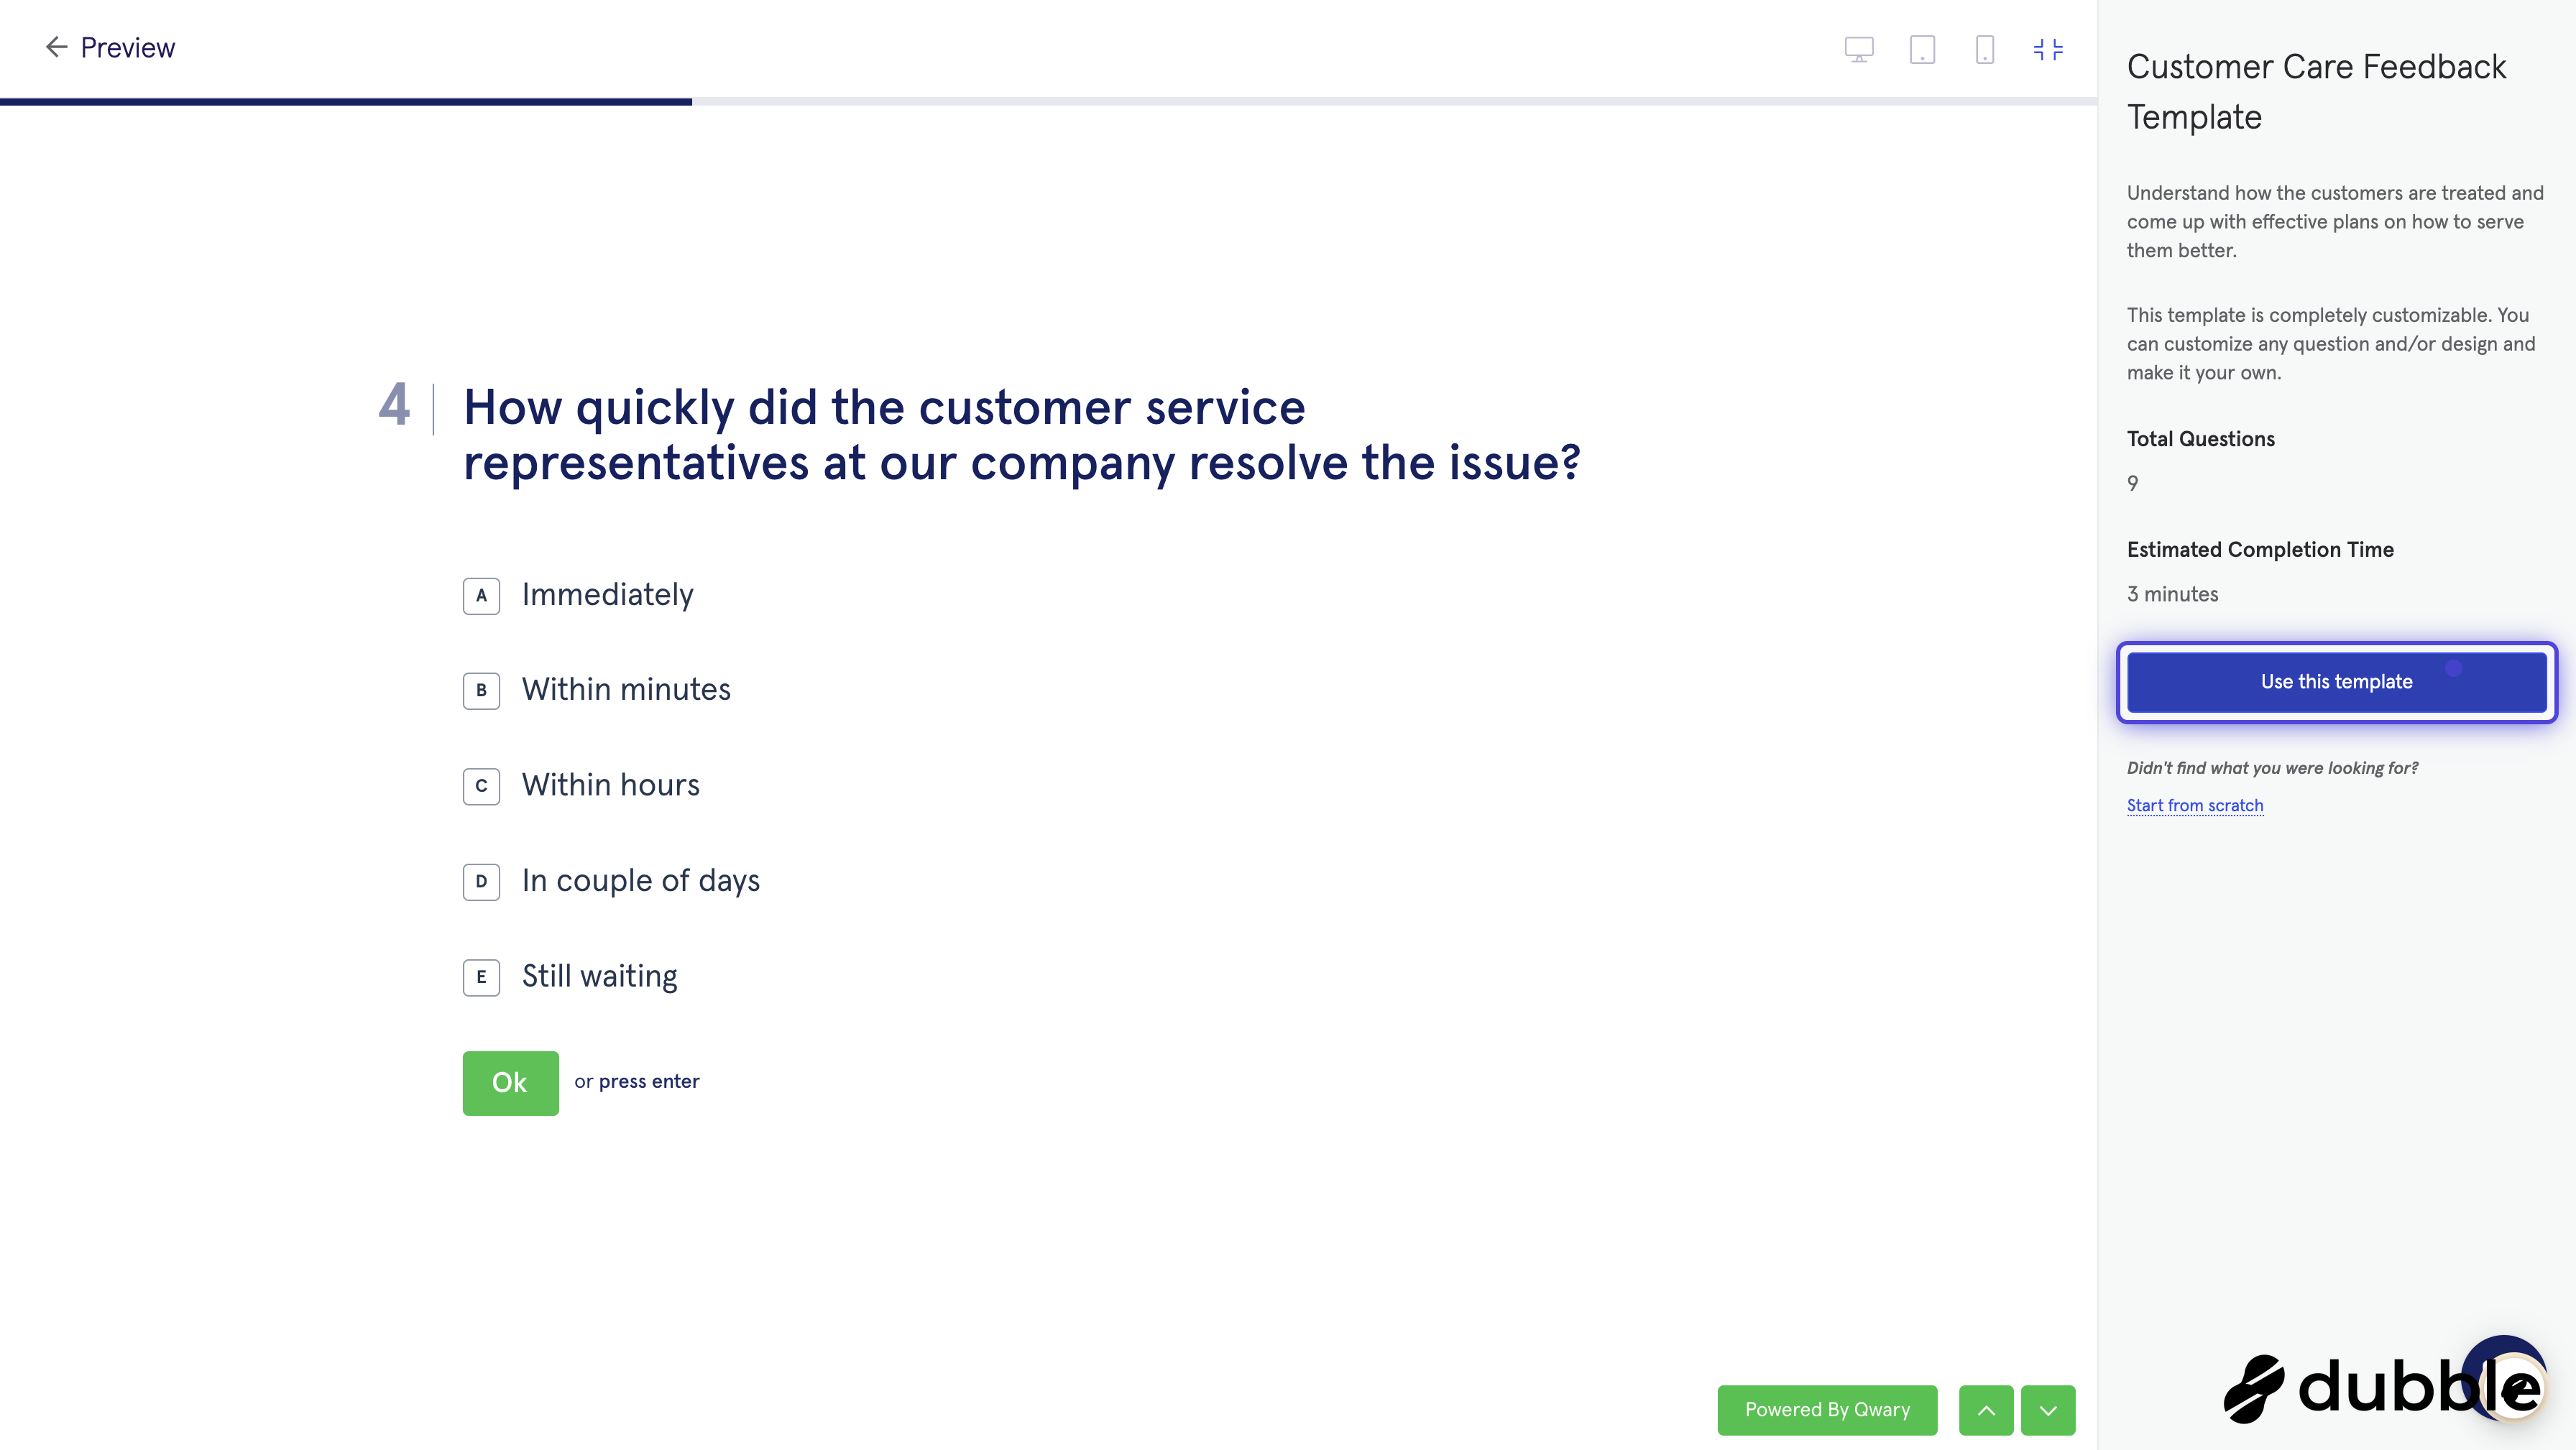Click the Powered By Qwary button
The width and height of the screenshot is (2576, 1450).
[1827, 1410]
